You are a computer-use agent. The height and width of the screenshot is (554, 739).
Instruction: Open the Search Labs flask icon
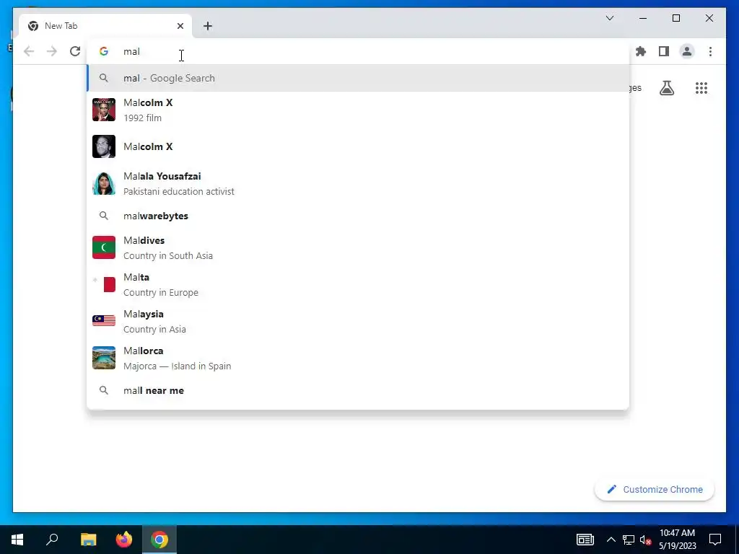pyautogui.click(x=666, y=88)
